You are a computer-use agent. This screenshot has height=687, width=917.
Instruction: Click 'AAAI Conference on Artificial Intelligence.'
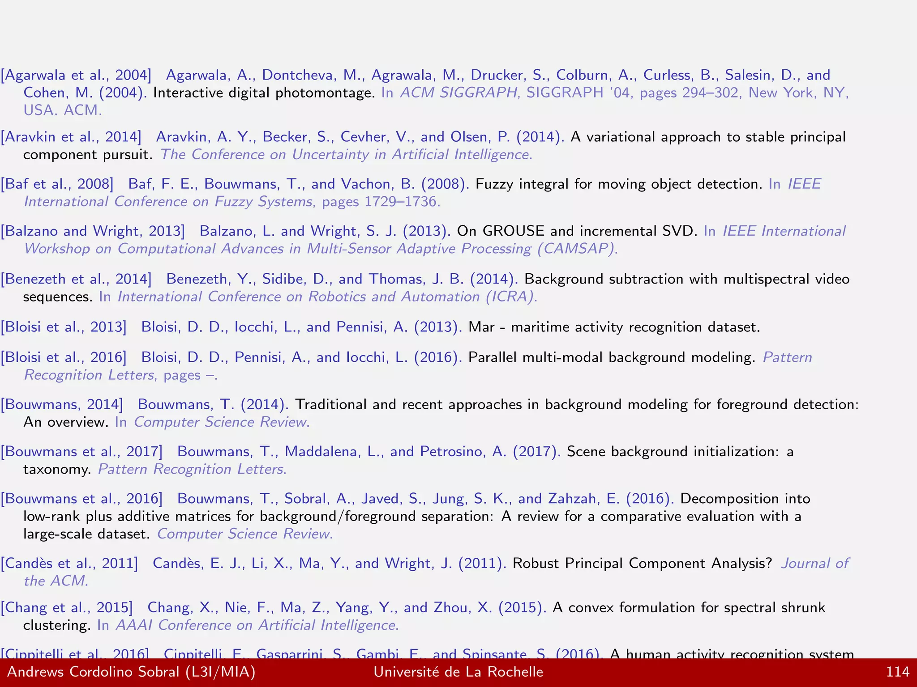click(257, 625)
